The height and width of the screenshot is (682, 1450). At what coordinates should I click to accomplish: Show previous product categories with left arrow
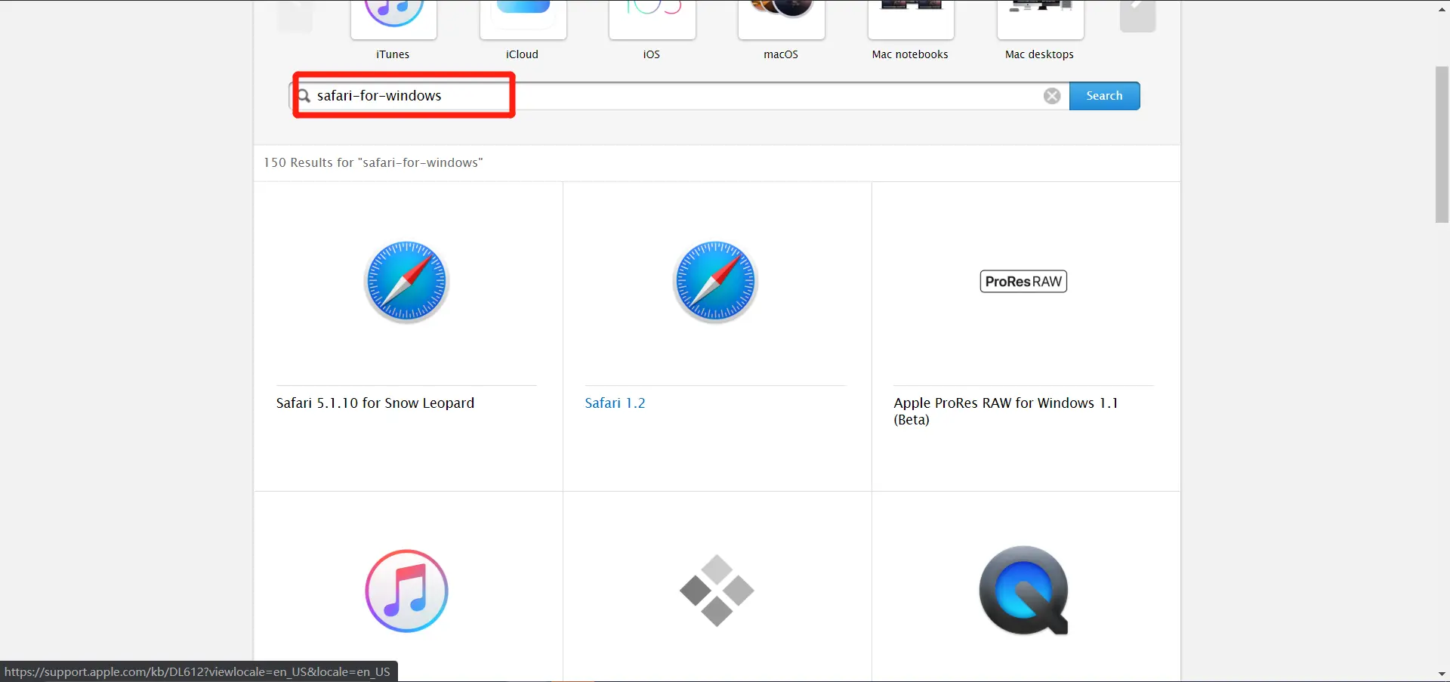coord(295,15)
